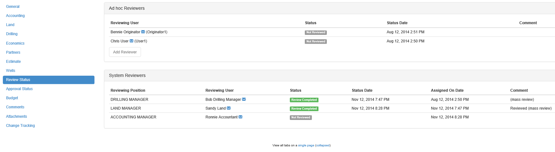Open the Drilling section

12,34
